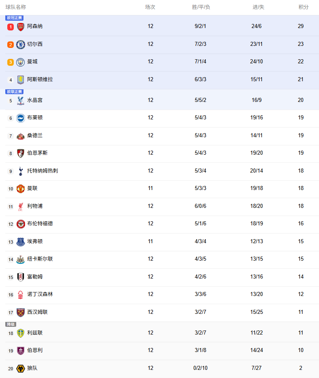319x378 pixels.
Task: Click the 欧冠正赛 qualification label
Action: [x=15, y=18]
